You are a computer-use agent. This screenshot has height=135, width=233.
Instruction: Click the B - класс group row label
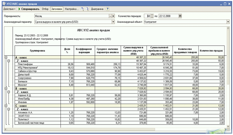coord(21,88)
